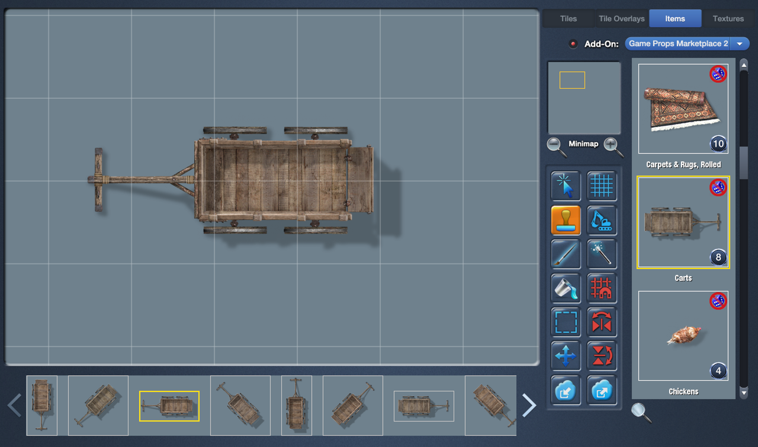Select the Carts item thumbnail

coord(683,222)
